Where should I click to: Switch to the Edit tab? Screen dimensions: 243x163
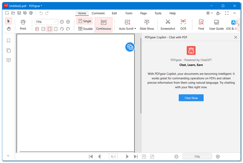(x=114, y=13)
